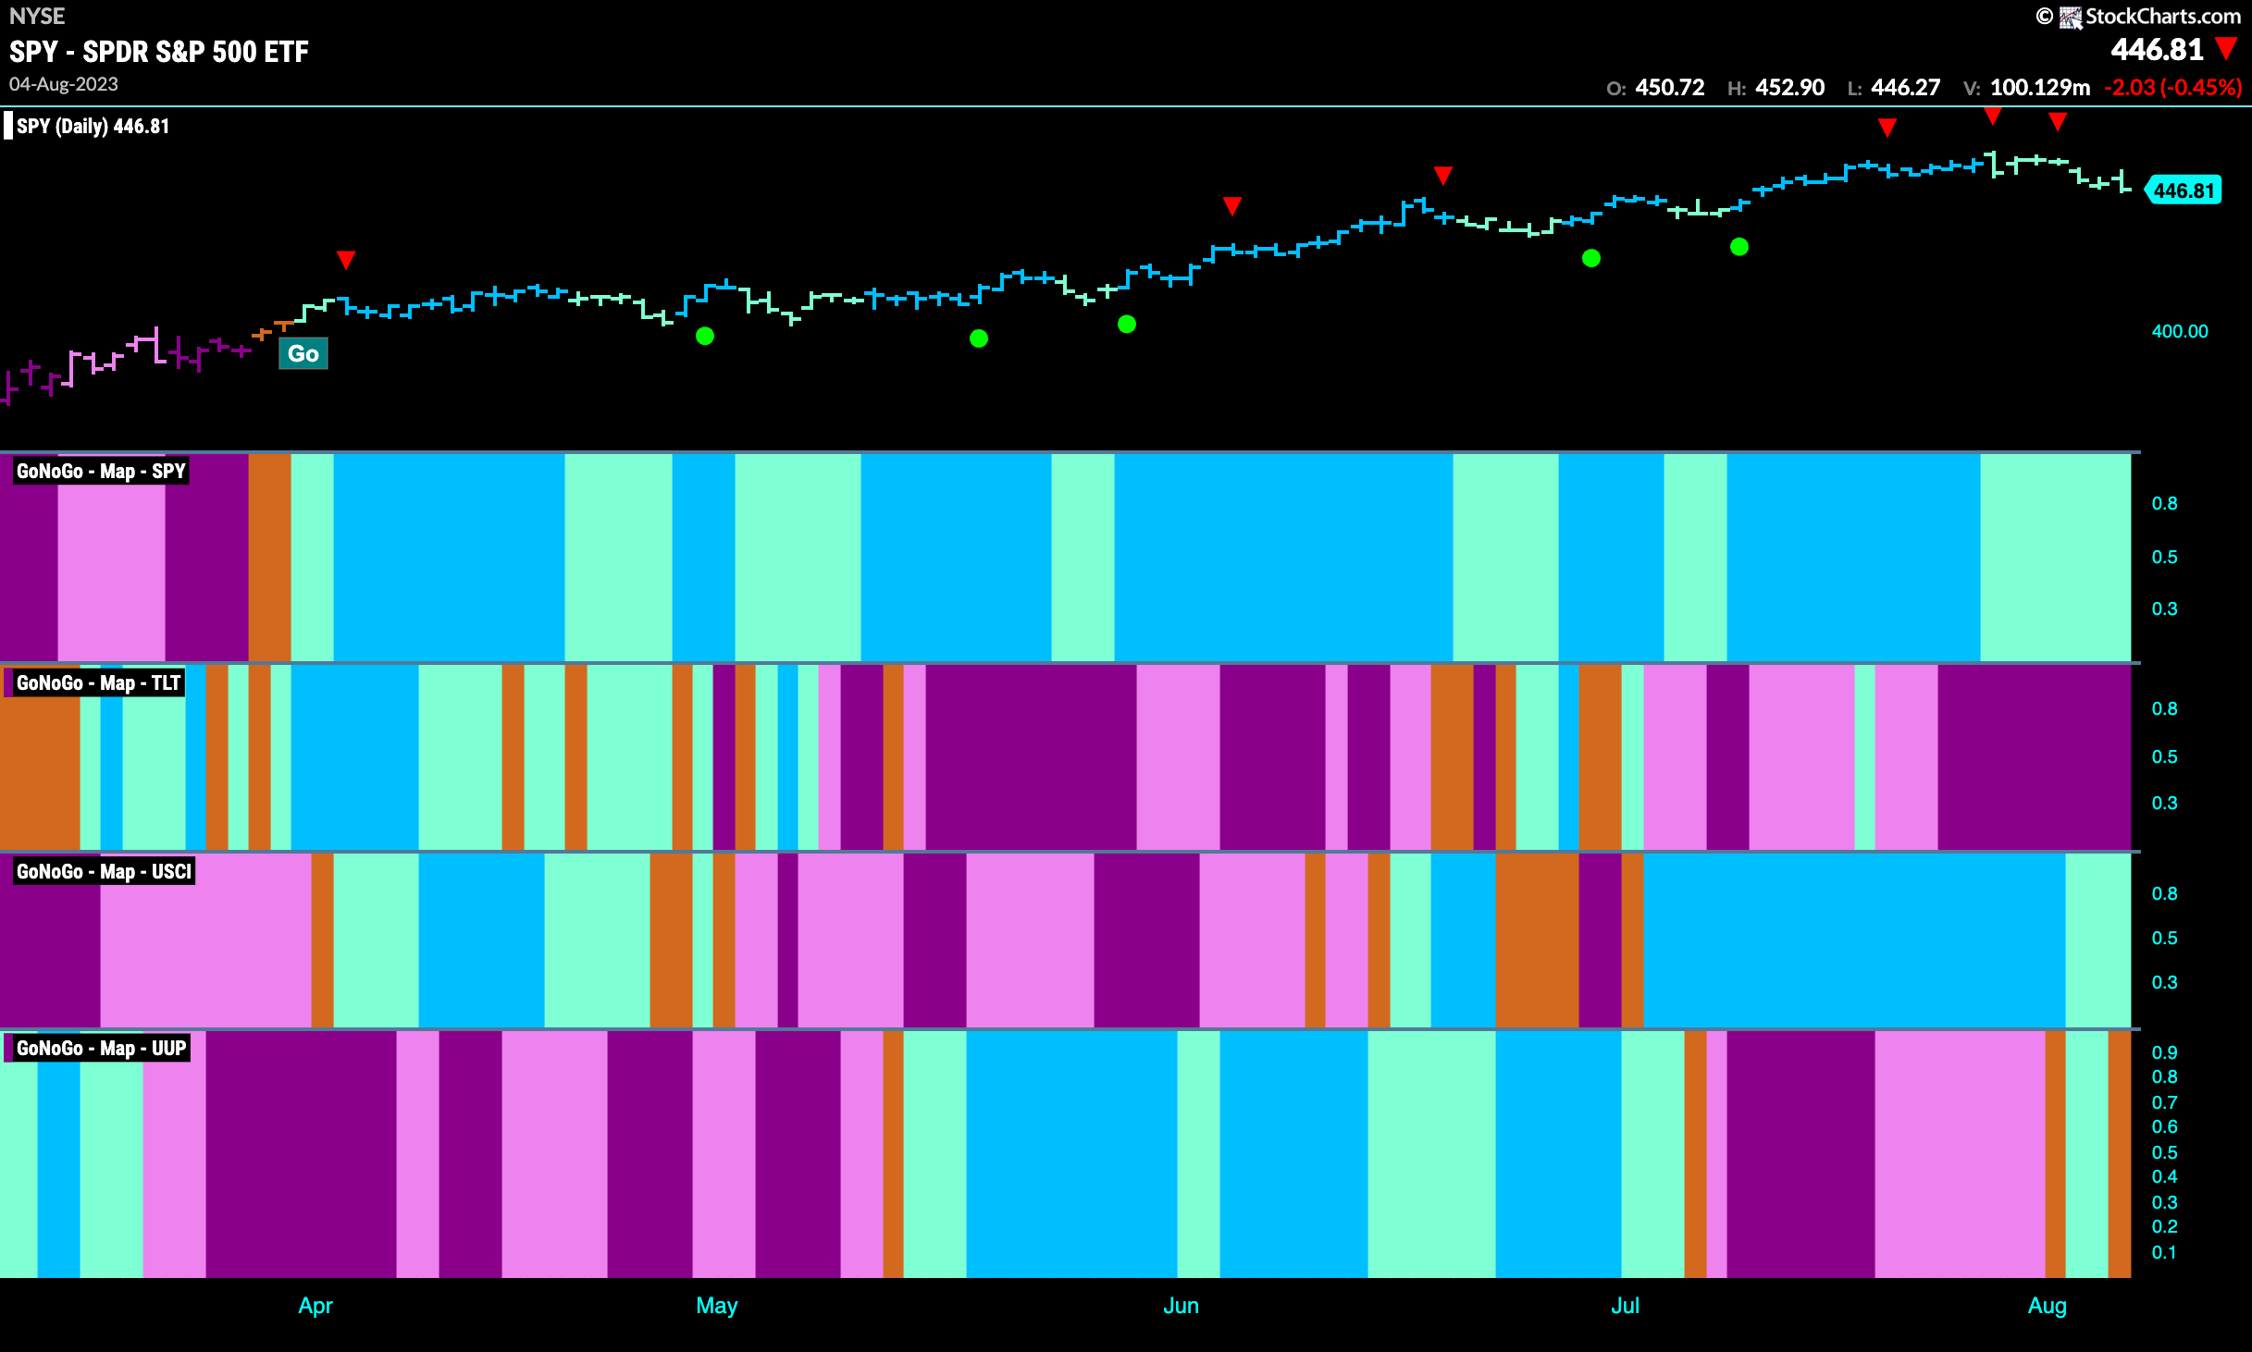2252x1352 pixels.
Task: Click the -2.03 (-0.45%) change value
Action: (x=2173, y=88)
